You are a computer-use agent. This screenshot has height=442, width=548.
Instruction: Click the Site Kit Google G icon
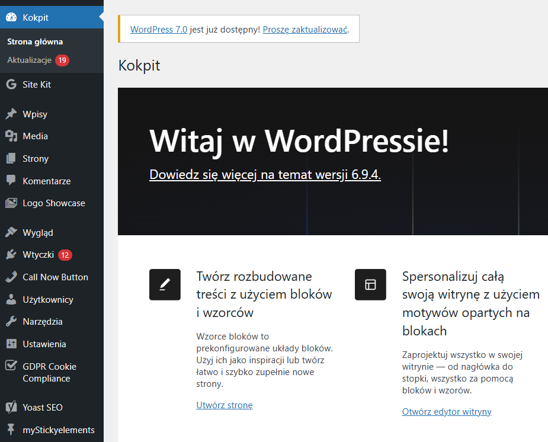click(11, 84)
